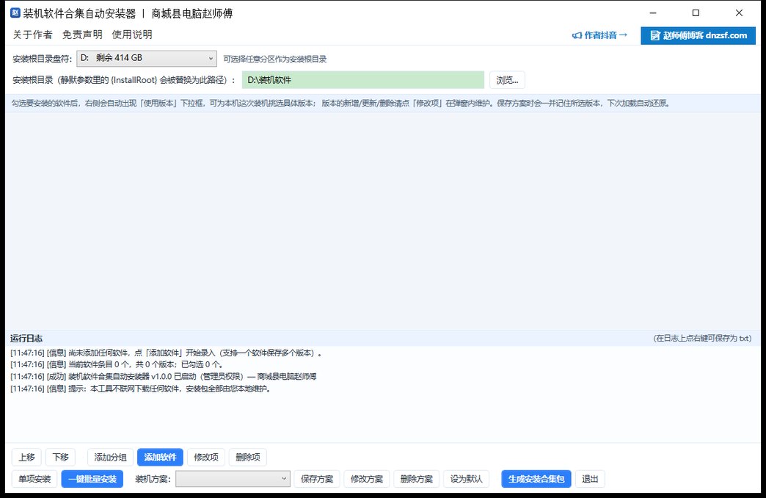Screen dimensions: 766x498
Task: Click the 删除方案 button
Action: point(417,479)
